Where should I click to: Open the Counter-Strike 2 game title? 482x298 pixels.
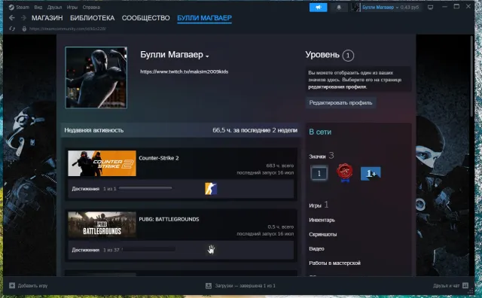tap(159, 158)
